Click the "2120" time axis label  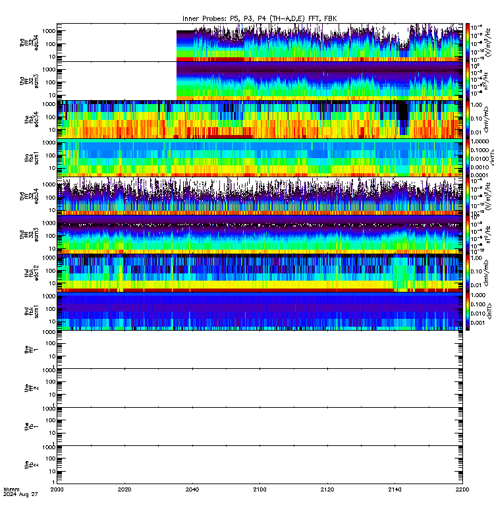pos(327,489)
